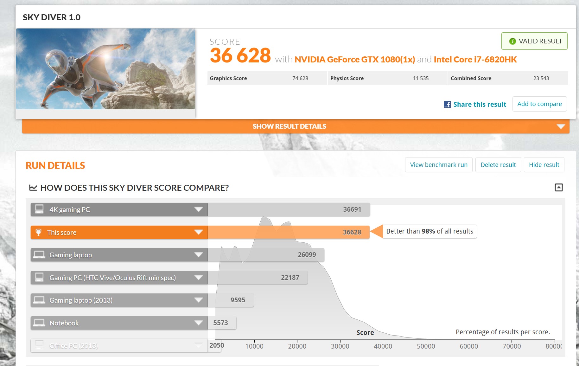Click the This score bar showing 36628
Screen dimensions: 579x366
289,232
